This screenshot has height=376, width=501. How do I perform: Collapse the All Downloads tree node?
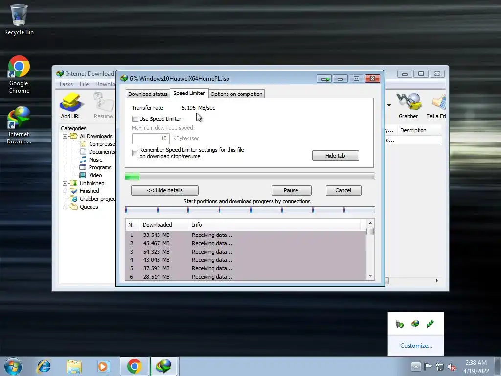[x=65, y=136]
